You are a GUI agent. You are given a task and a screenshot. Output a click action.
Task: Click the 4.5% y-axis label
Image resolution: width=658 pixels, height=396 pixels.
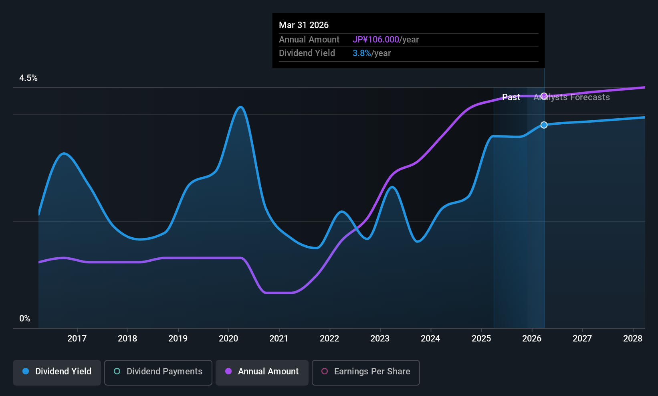coord(28,78)
